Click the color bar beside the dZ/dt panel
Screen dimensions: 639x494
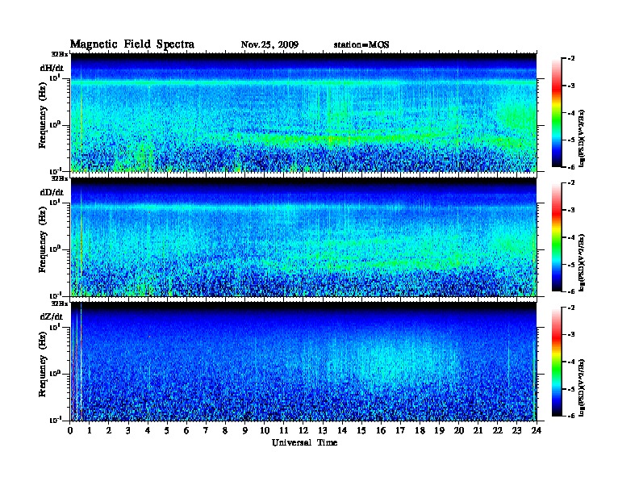(557, 362)
